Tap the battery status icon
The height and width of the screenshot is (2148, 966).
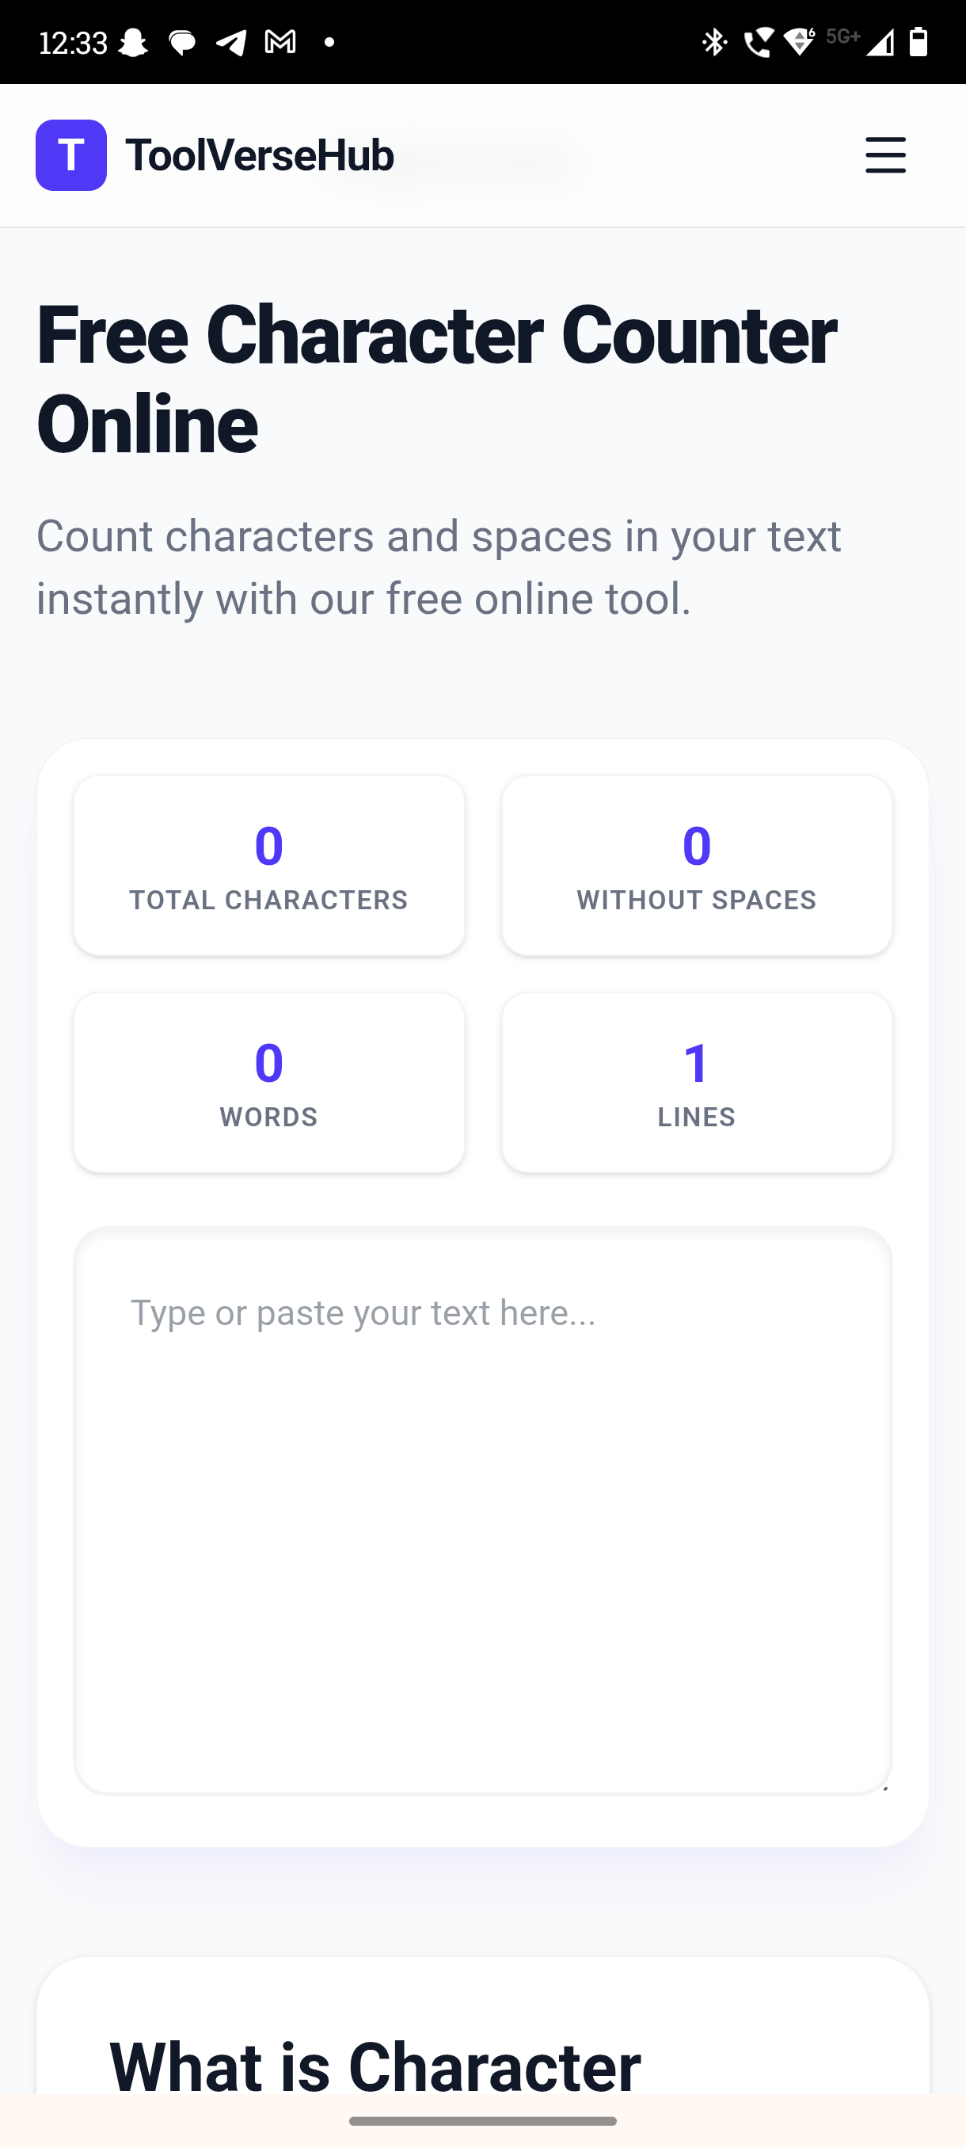coord(918,42)
